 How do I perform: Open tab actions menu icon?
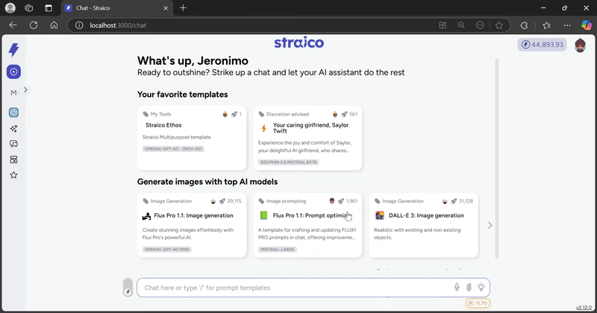tap(49, 7)
